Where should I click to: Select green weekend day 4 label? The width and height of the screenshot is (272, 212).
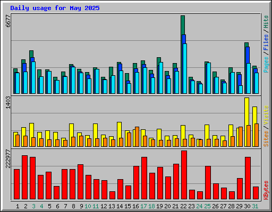coord(41,206)
